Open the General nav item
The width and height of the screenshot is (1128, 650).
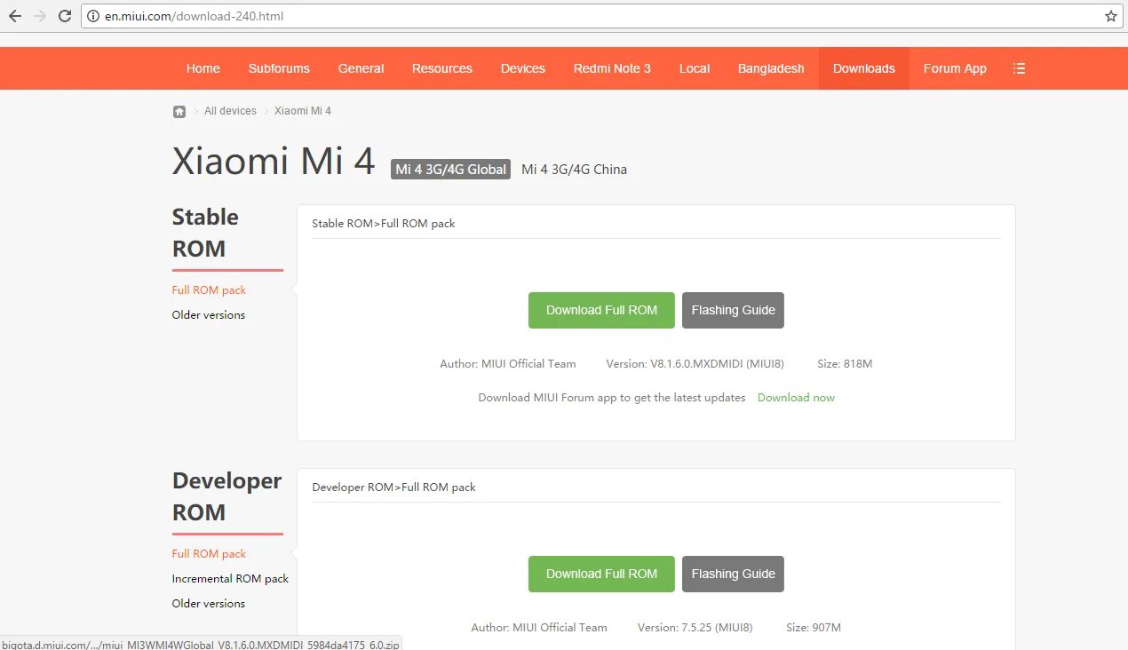point(361,68)
